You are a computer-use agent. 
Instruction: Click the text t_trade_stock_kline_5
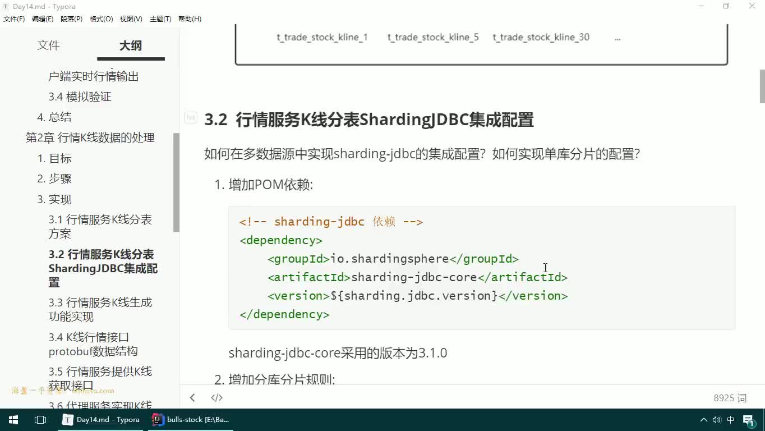(x=433, y=38)
